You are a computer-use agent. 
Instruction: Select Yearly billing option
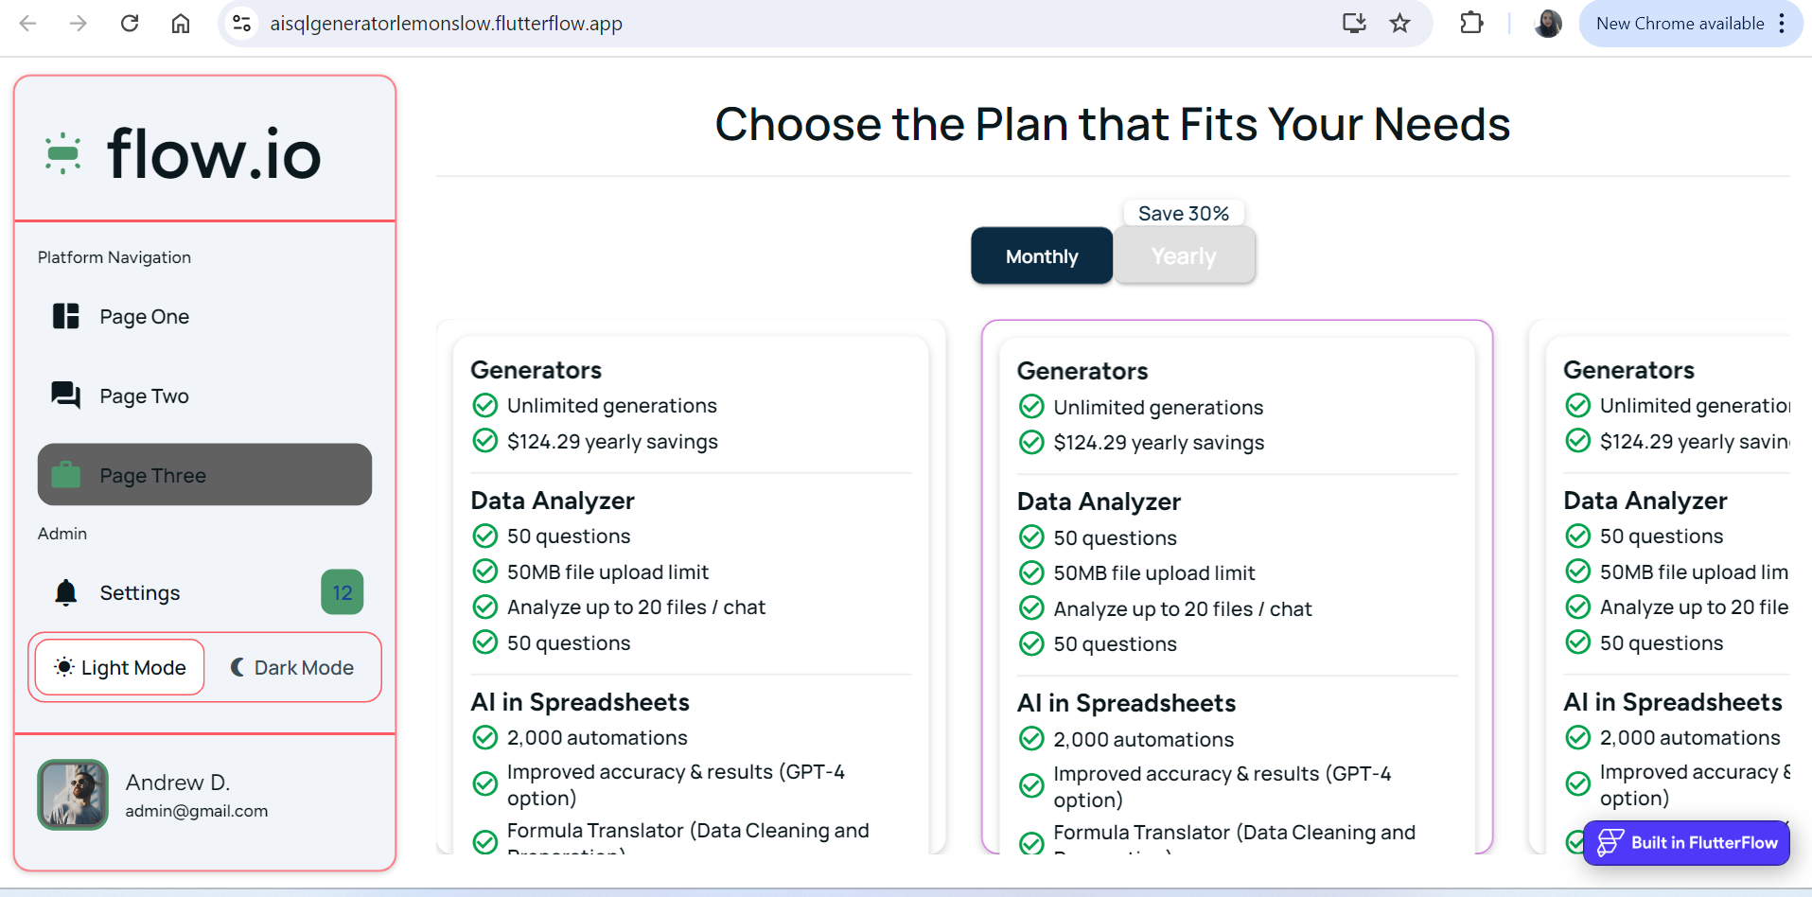(1184, 256)
